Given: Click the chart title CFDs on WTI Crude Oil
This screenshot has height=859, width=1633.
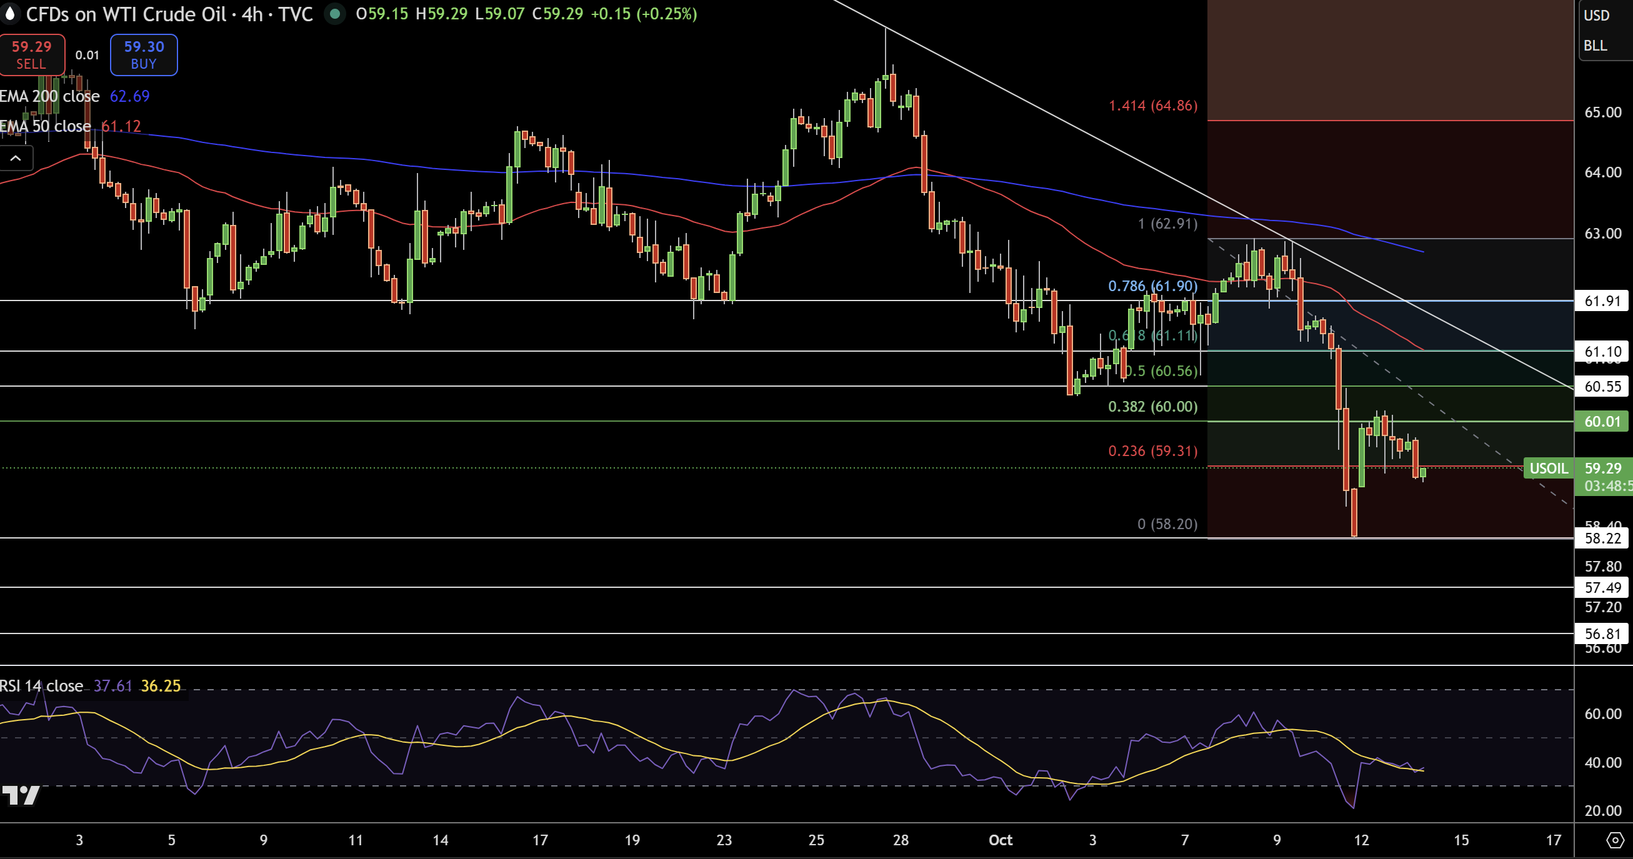Looking at the screenshot, I should pyautogui.click(x=126, y=14).
